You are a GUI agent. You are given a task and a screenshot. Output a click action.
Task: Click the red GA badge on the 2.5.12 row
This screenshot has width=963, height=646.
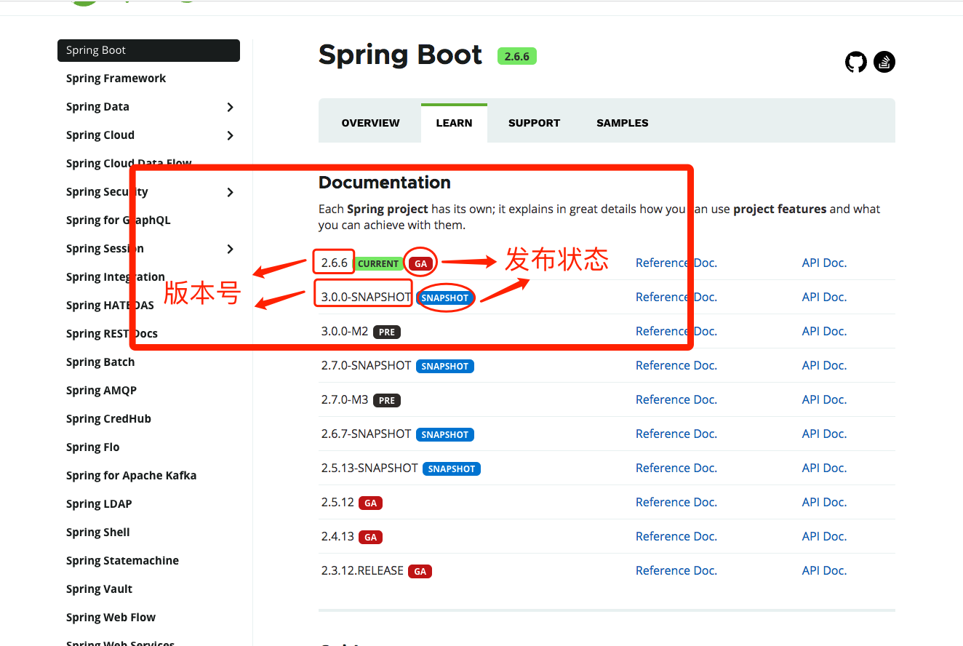coord(370,503)
